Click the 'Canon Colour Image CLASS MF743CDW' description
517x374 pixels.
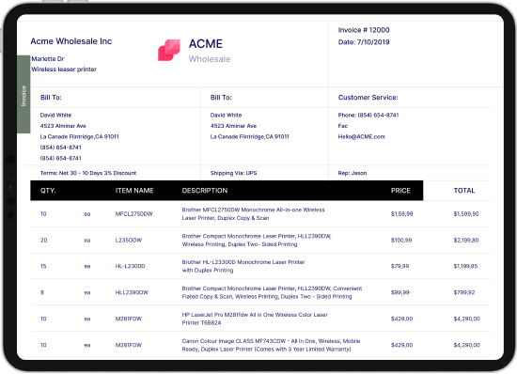tap(271, 345)
